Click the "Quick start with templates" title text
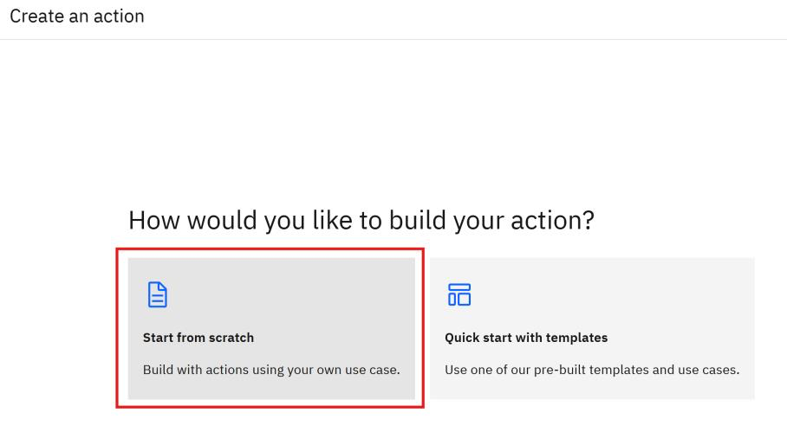Viewport: 787px width, 445px height. [x=526, y=338]
